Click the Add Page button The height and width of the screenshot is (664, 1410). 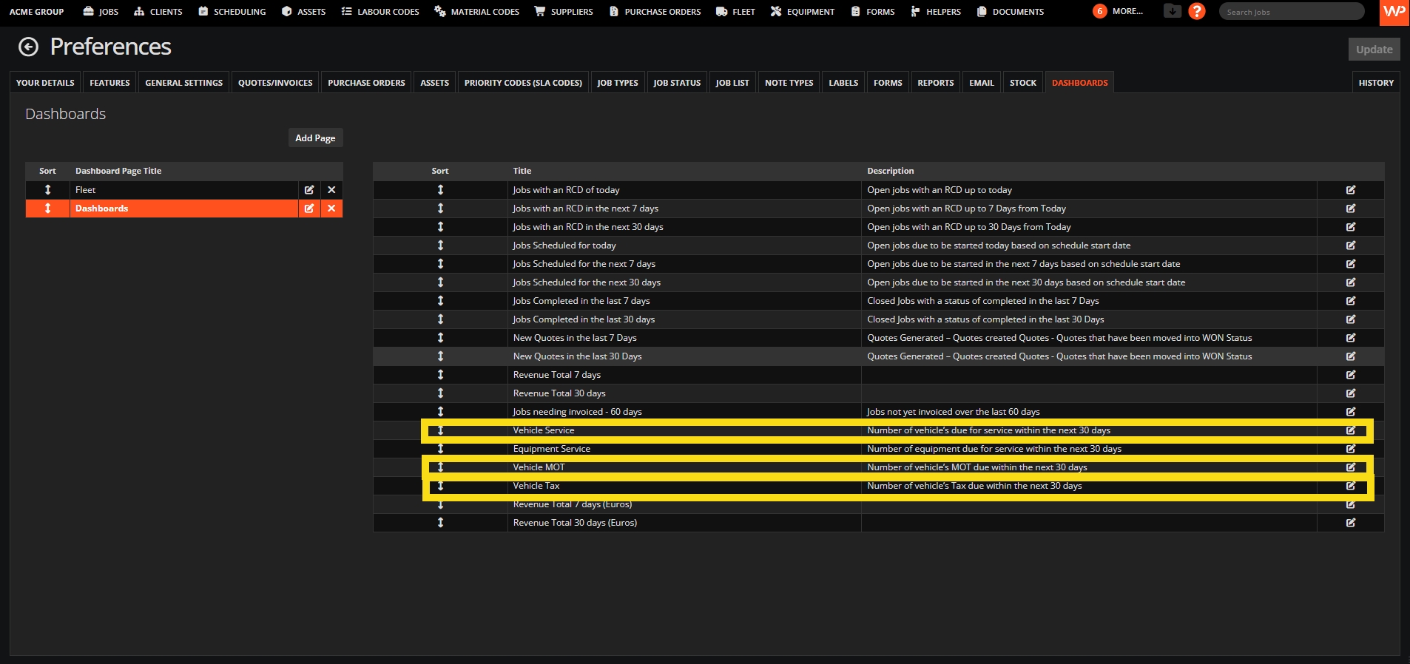315,138
